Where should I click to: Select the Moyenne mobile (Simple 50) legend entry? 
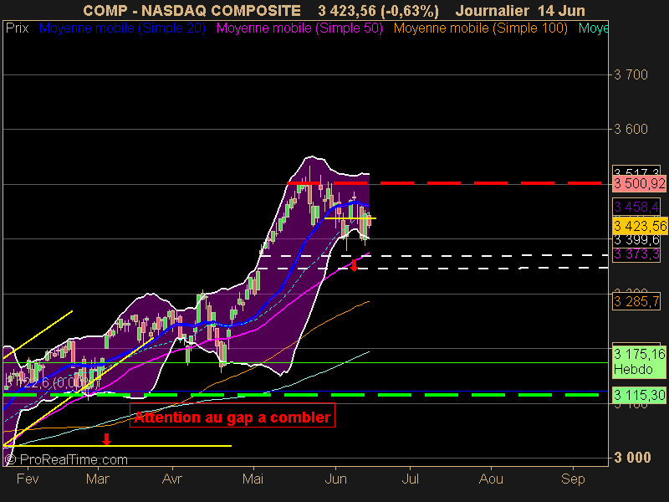coord(299,28)
